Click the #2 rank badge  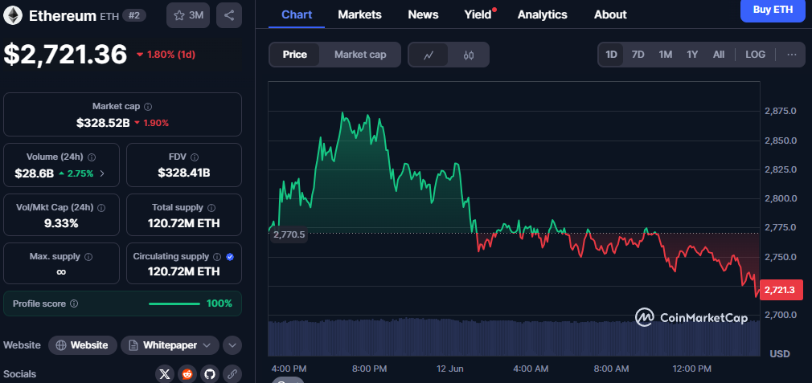pyautogui.click(x=133, y=15)
